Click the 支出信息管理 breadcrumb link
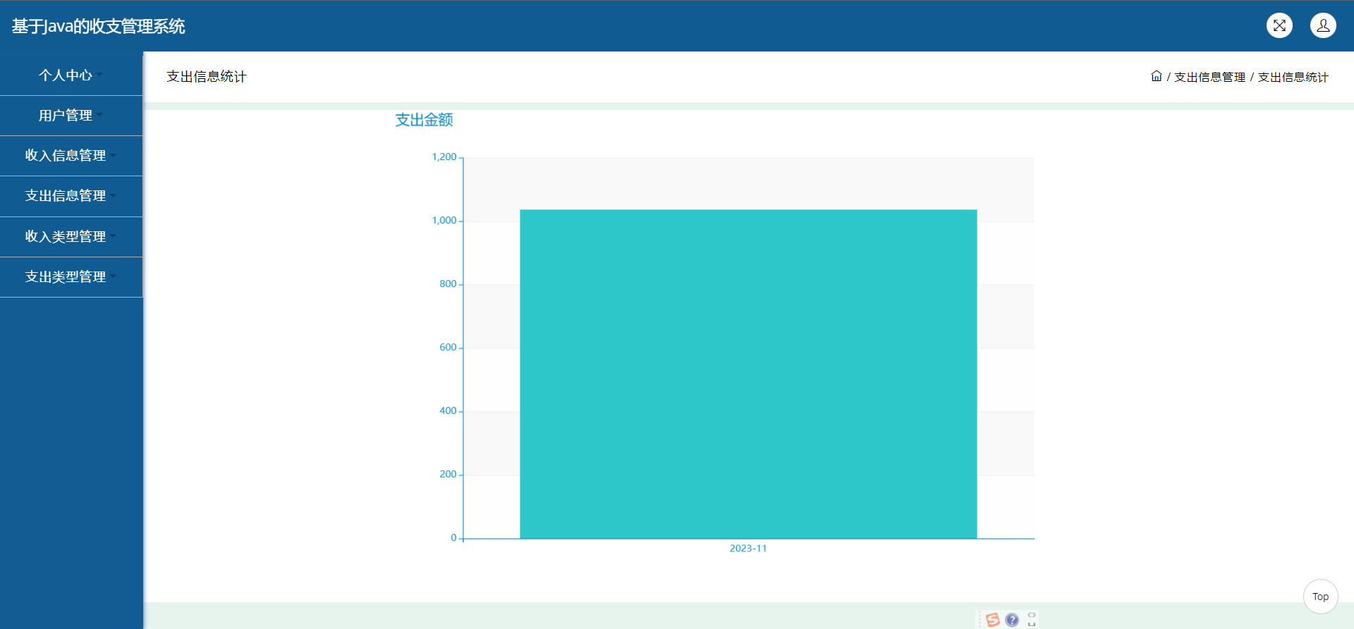The width and height of the screenshot is (1354, 629). (x=1209, y=77)
